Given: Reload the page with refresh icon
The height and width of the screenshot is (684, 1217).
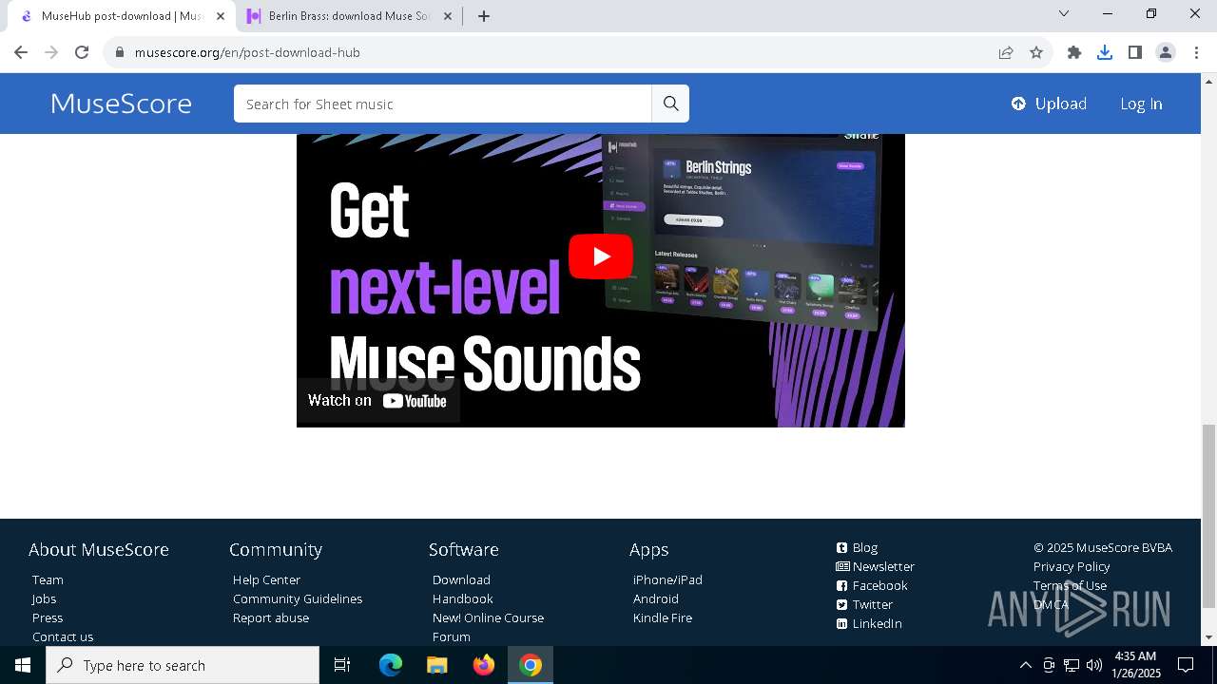Looking at the screenshot, I should (82, 52).
